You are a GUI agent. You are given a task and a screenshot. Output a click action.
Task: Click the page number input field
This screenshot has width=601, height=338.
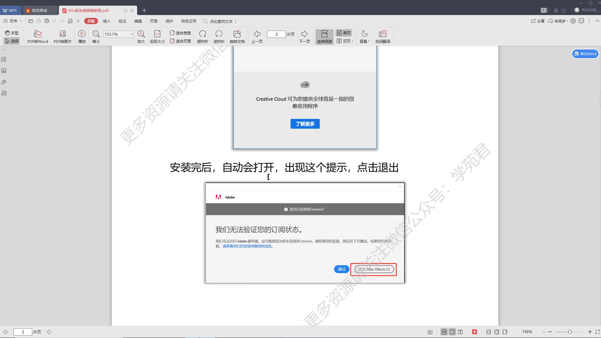coord(276,34)
